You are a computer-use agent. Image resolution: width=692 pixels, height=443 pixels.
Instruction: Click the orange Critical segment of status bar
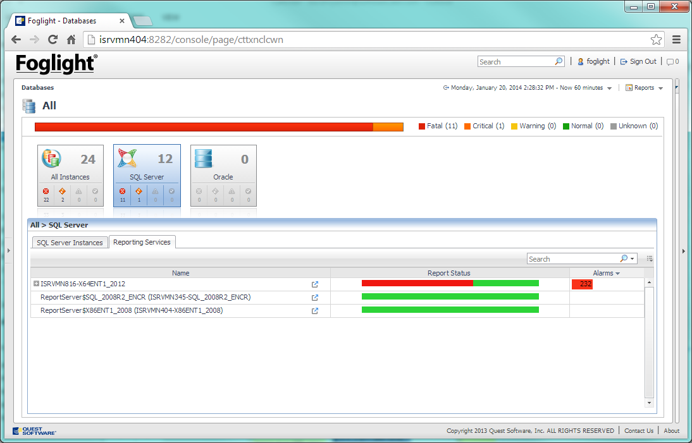click(388, 127)
